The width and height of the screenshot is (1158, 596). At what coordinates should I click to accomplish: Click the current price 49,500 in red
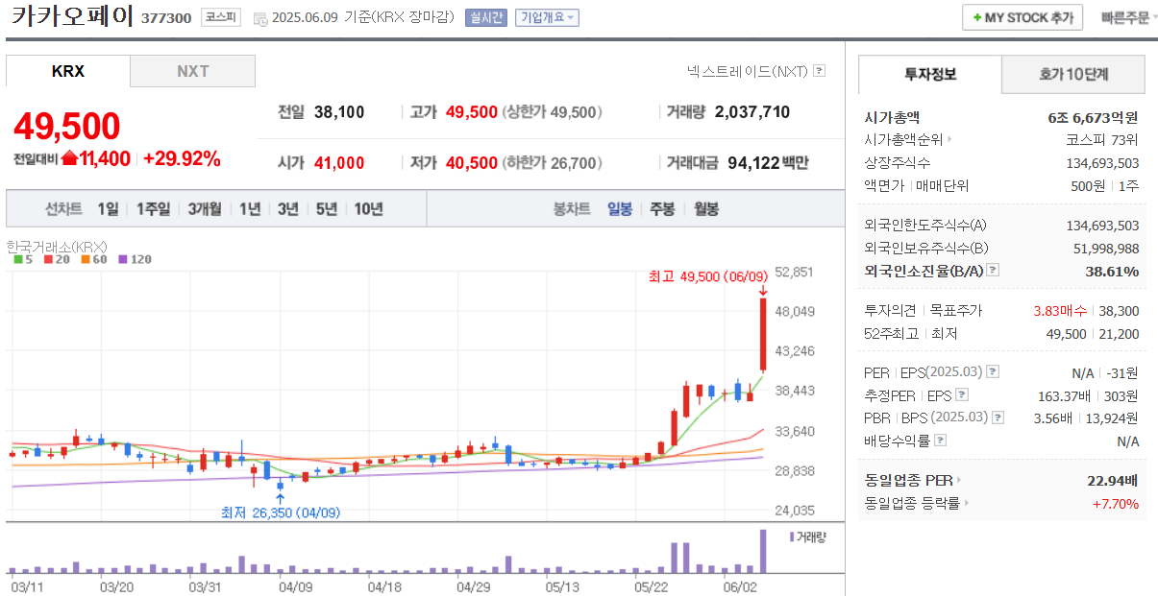pos(67,127)
